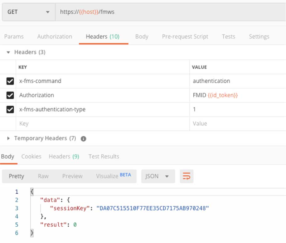The height and width of the screenshot is (243, 286).
Task: Open the GET method dropdown
Action: (x=29, y=12)
